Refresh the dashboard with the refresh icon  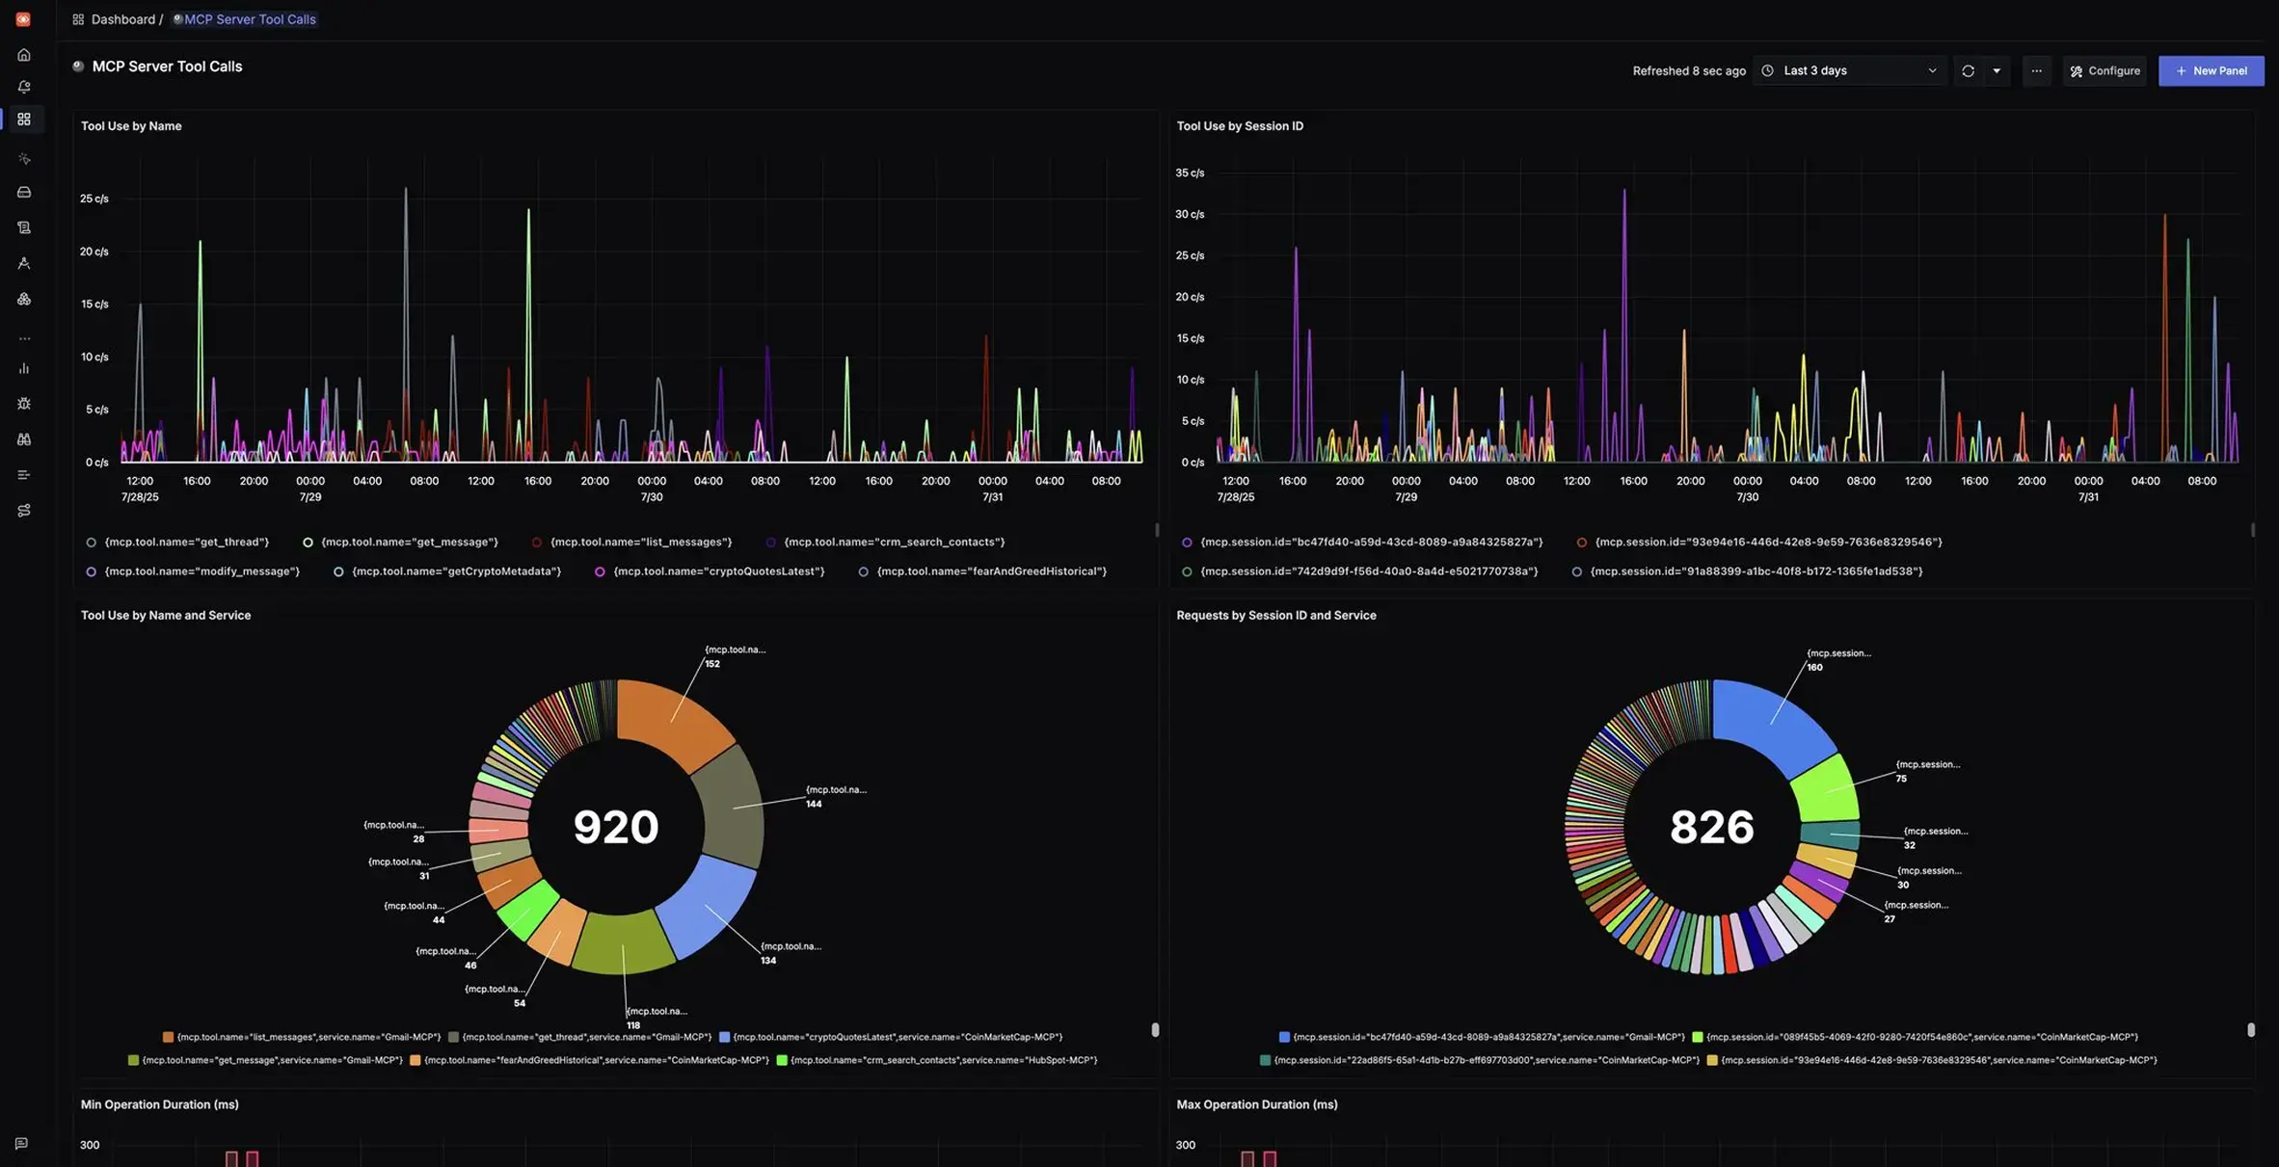coord(1967,70)
